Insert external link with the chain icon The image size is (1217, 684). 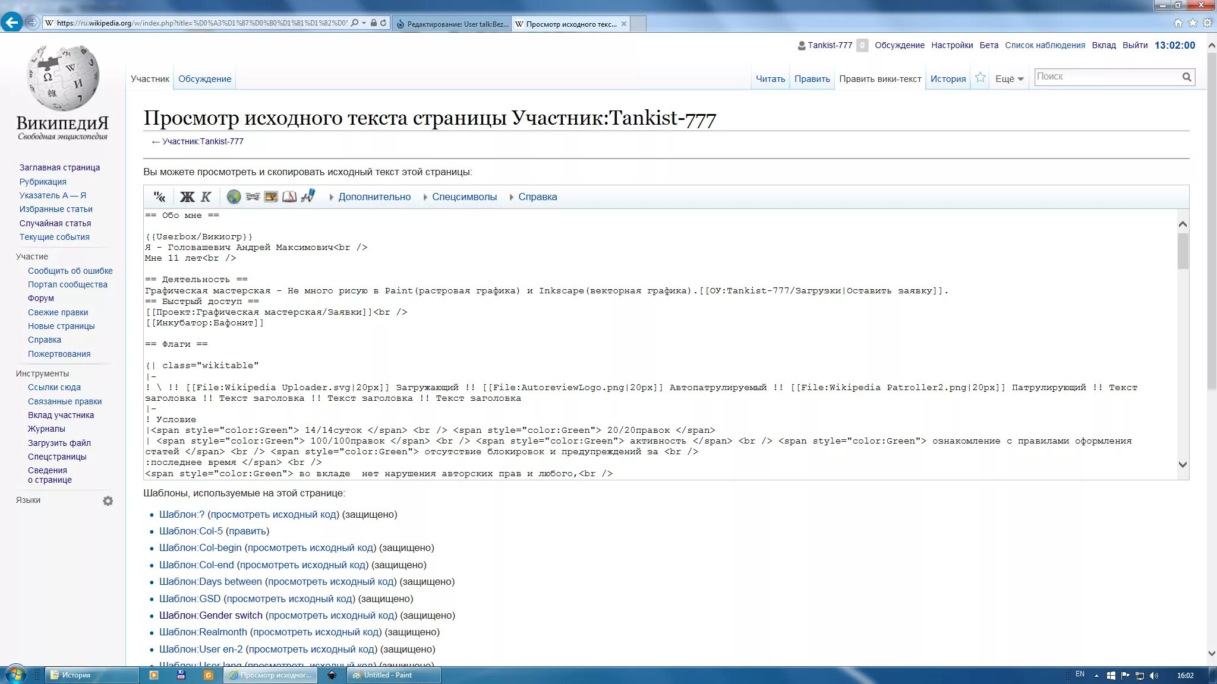tap(253, 197)
